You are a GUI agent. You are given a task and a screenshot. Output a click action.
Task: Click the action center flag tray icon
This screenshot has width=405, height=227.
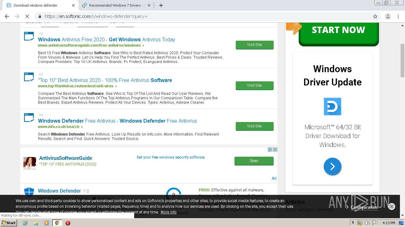click(x=375, y=223)
